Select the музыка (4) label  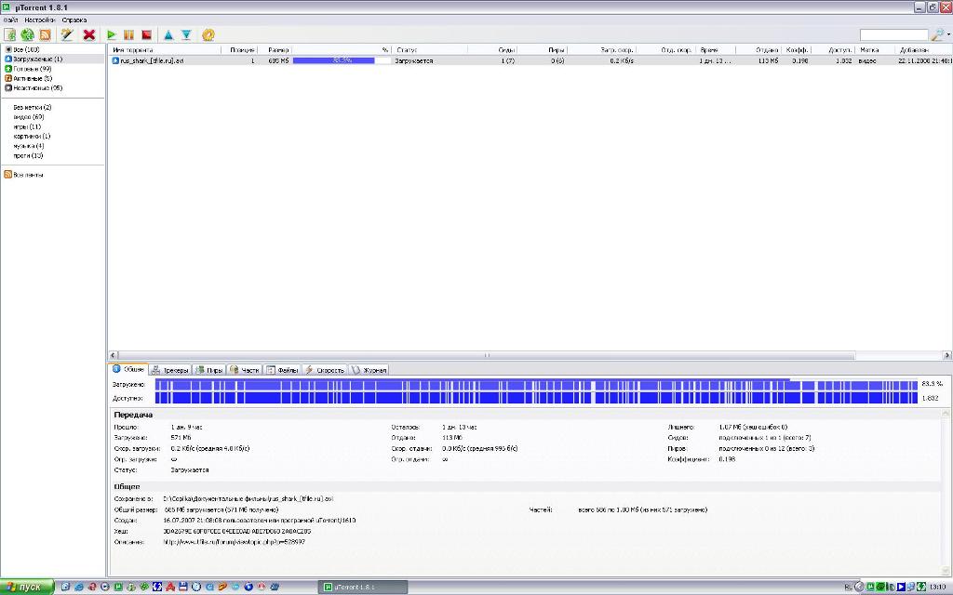click(x=29, y=146)
